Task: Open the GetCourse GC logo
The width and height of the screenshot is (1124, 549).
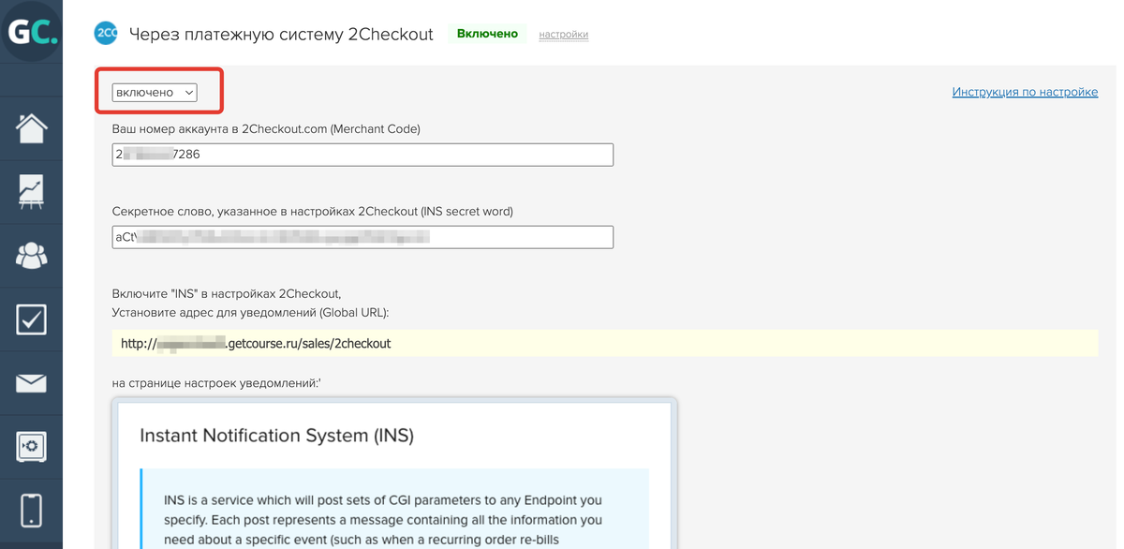Action: coord(31,32)
